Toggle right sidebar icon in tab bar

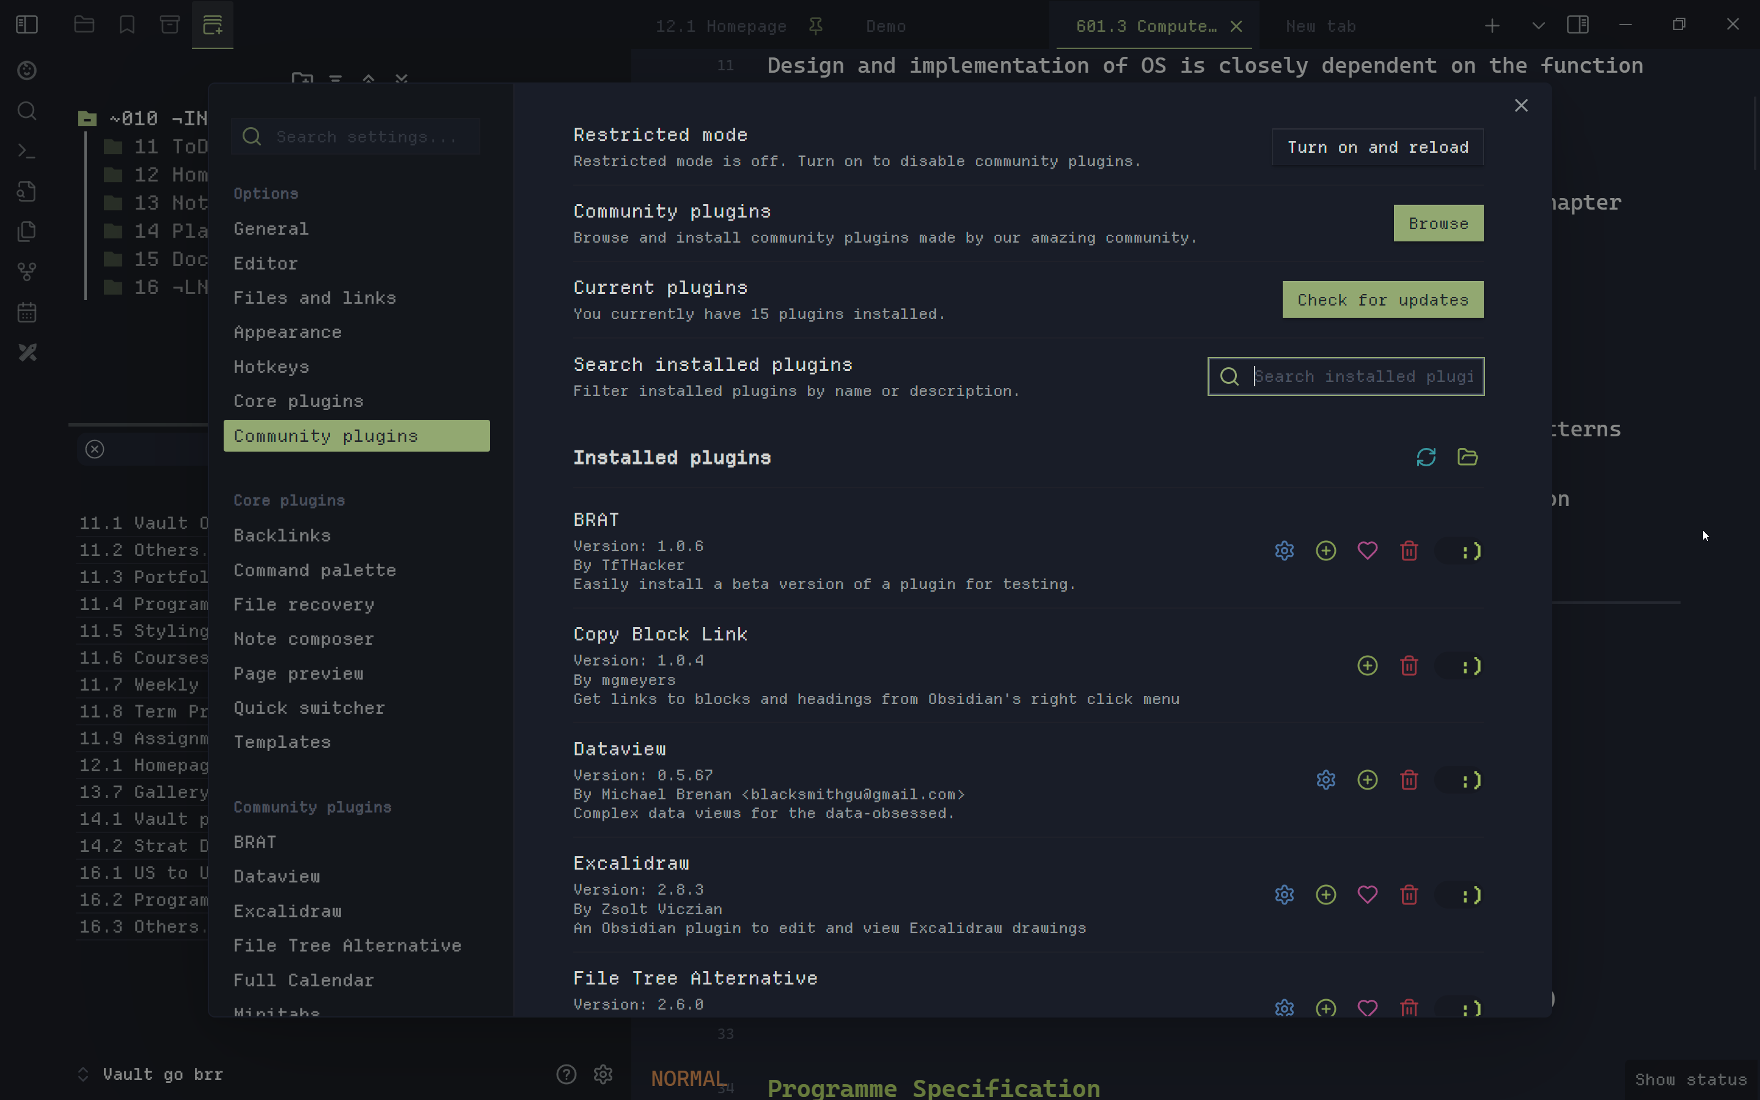[1577, 24]
